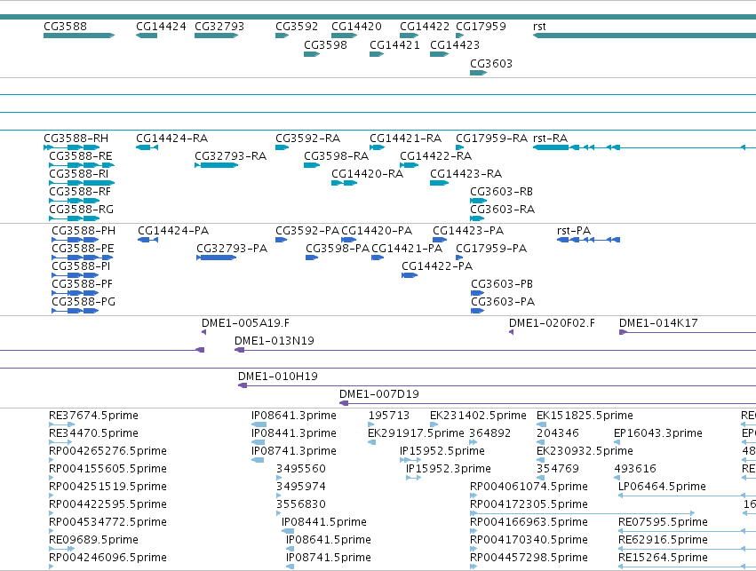Select protein CG3603-PB
The height and width of the screenshot is (571, 756).
[x=502, y=284]
